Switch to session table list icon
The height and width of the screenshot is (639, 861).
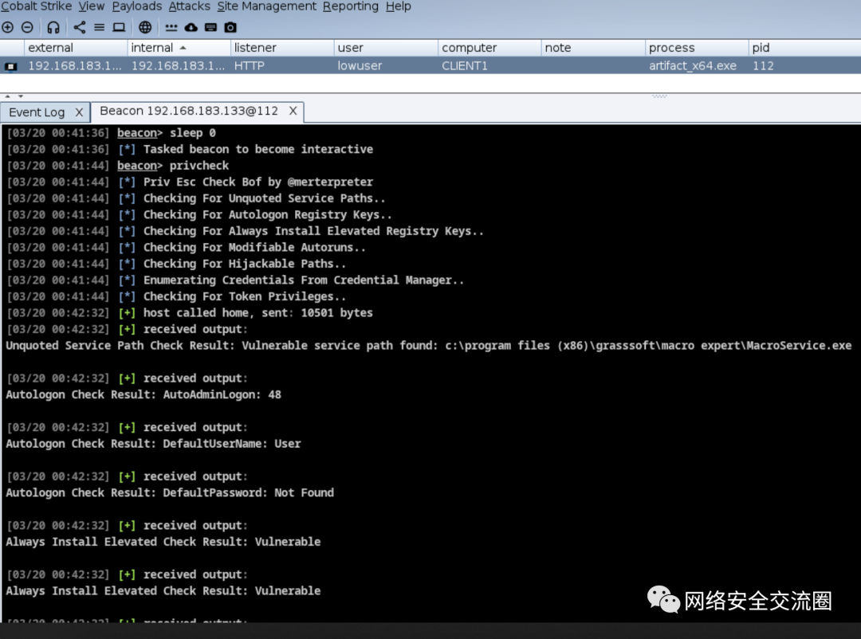coord(100,27)
